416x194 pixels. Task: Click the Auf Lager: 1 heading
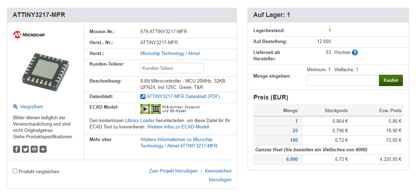(272, 15)
